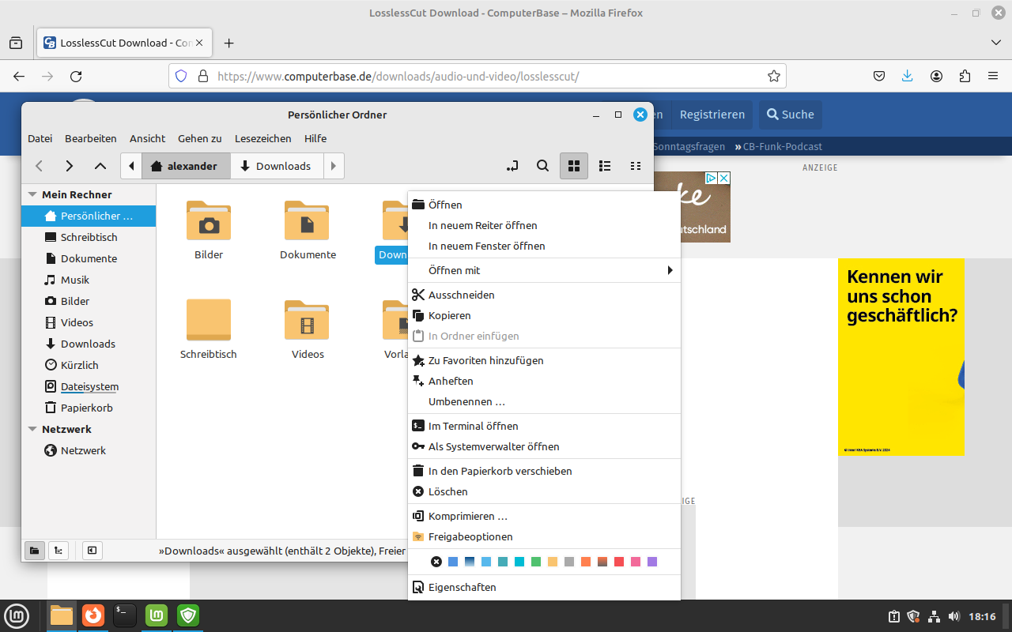This screenshot has height=632, width=1012.
Task: Open the Datei menu
Action: tap(40, 138)
